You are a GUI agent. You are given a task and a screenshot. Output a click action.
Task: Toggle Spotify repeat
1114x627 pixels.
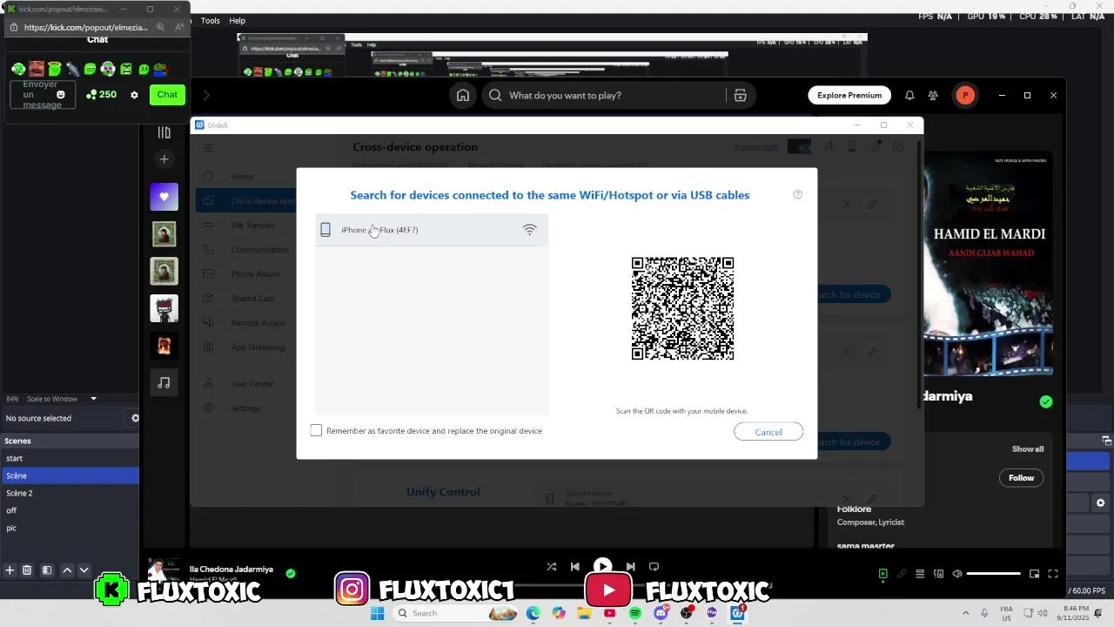(x=654, y=566)
